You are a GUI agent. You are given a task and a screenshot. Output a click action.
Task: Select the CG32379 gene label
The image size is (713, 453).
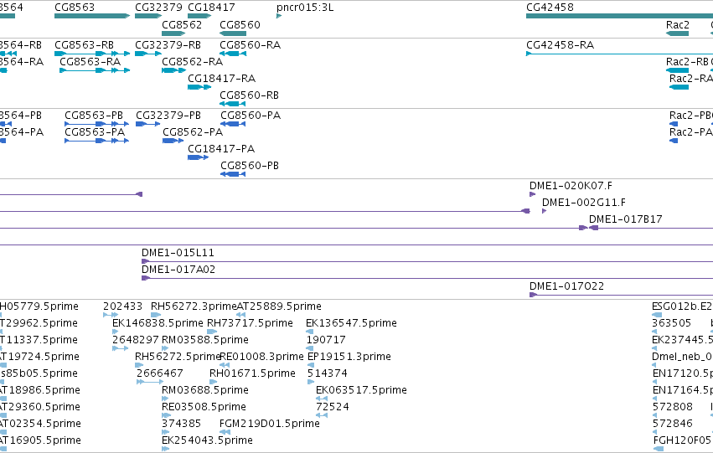pos(158,8)
